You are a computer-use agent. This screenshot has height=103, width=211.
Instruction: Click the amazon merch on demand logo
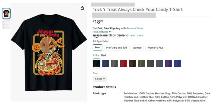click(110, 36)
